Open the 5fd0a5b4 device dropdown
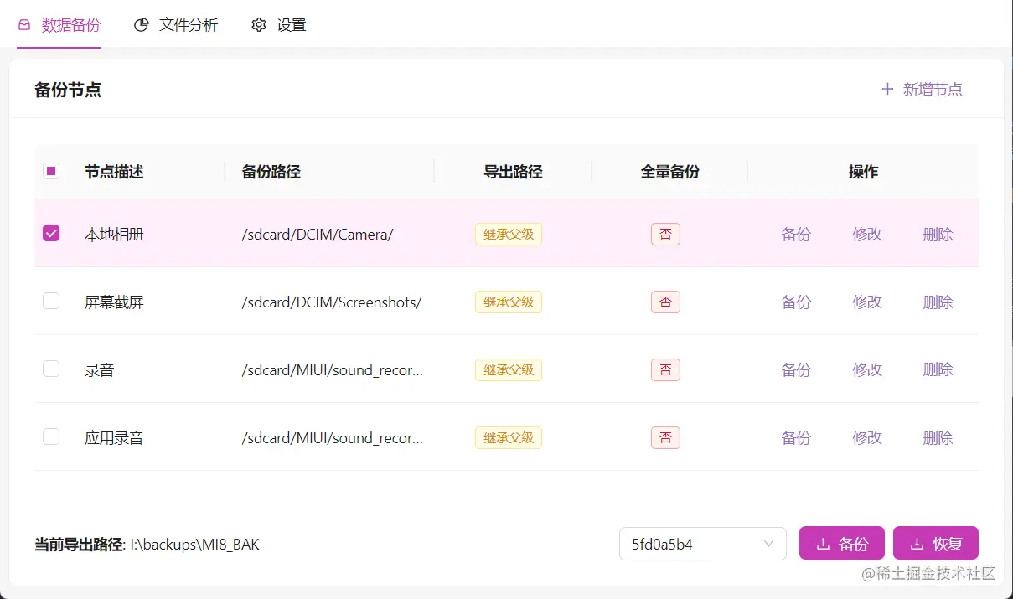This screenshot has height=599, width=1013. [702, 544]
